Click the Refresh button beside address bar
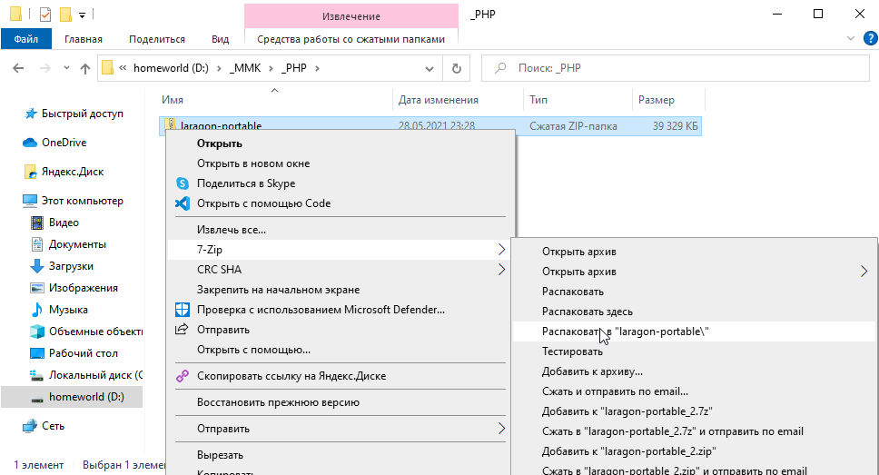The height and width of the screenshot is (475, 879). (456, 68)
